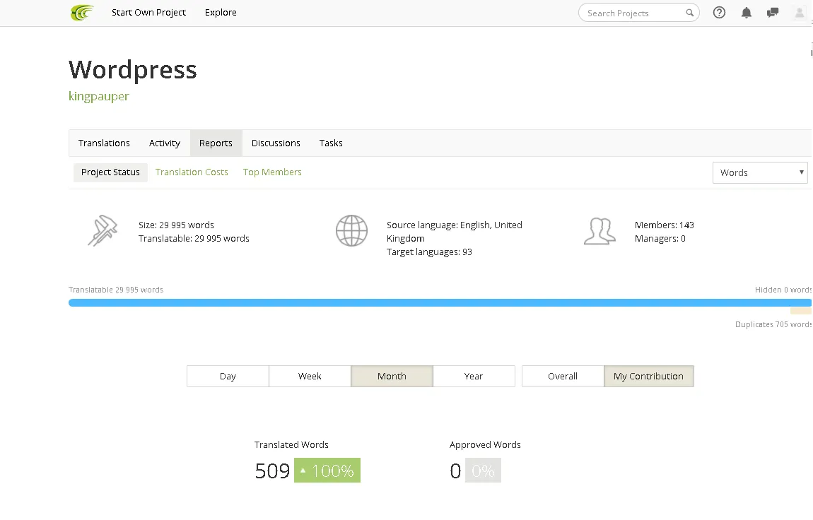The width and height of the screenshot is (813, 520).
Task: Click the 'Duplicates 705 words' label
Action: point(773,324)
